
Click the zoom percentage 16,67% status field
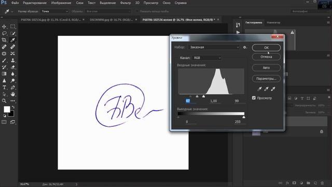tap(24, 184)
